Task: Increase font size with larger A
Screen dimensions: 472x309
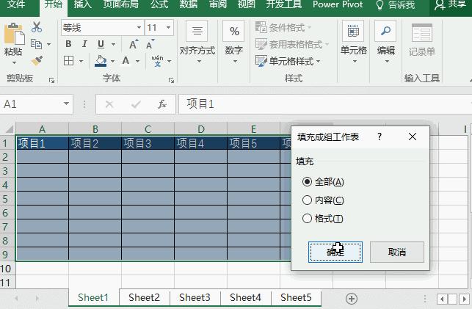Action: 134,44
